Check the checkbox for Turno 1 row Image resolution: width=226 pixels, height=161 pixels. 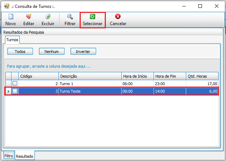(x=15, y=83)
